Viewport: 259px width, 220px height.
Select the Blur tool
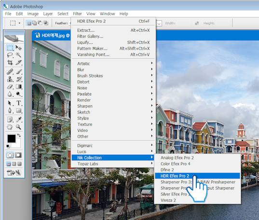tap(10, 94)
